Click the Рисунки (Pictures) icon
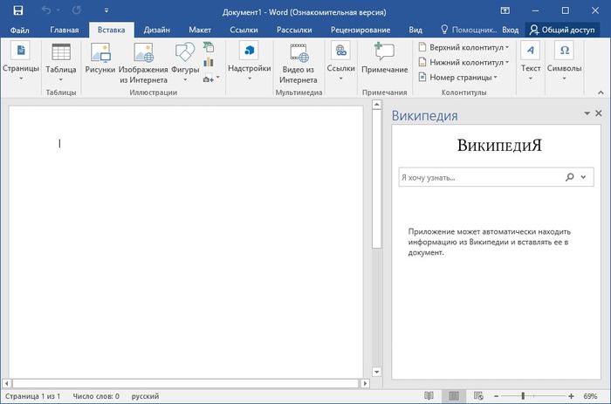The width and height of the screenshot is (611, 404). pos(100,53)
